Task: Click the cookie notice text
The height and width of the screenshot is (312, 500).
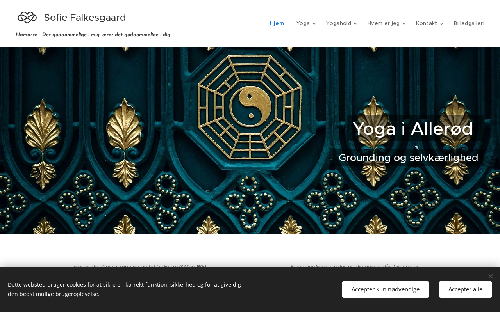Action: point(124,289)
